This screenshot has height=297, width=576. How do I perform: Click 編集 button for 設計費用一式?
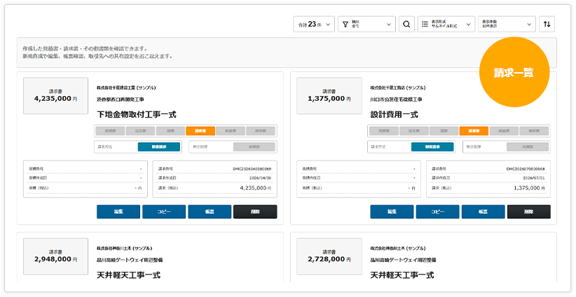pos(392,212)
